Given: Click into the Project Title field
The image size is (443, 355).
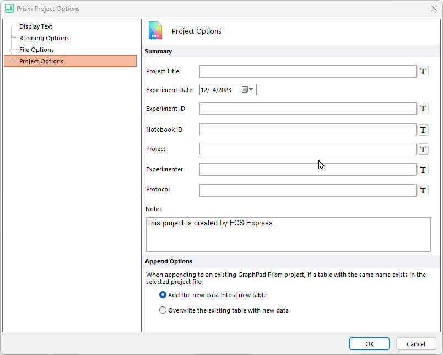Looking at the screenshot, I should tap(307, 72).
